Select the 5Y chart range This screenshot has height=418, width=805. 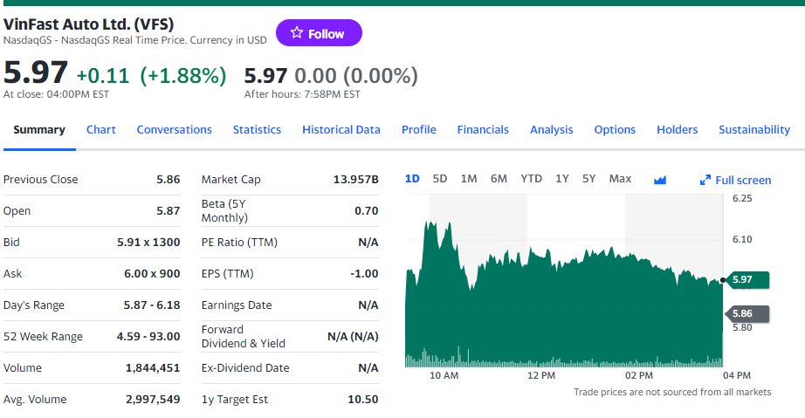pyautogui.click(x=588, y=179)
